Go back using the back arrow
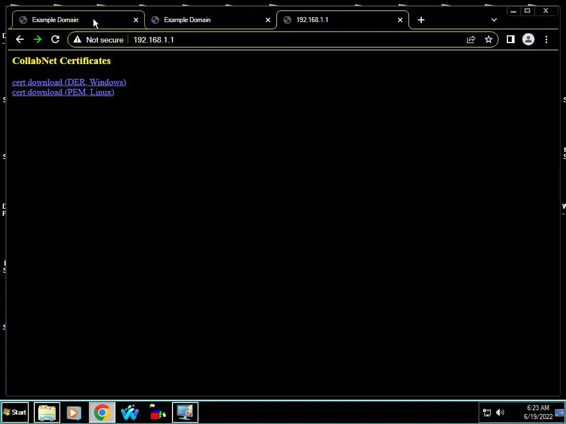The width and height of the screenshot is (566, 424). [x=20, y=40]
